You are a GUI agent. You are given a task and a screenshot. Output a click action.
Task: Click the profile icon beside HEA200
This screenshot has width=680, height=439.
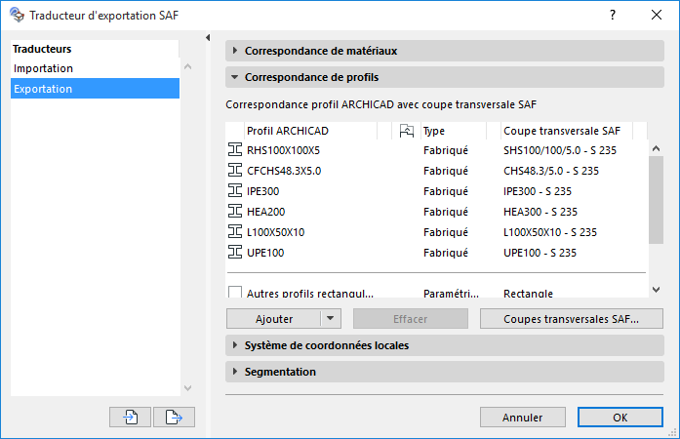coord(235,211)
